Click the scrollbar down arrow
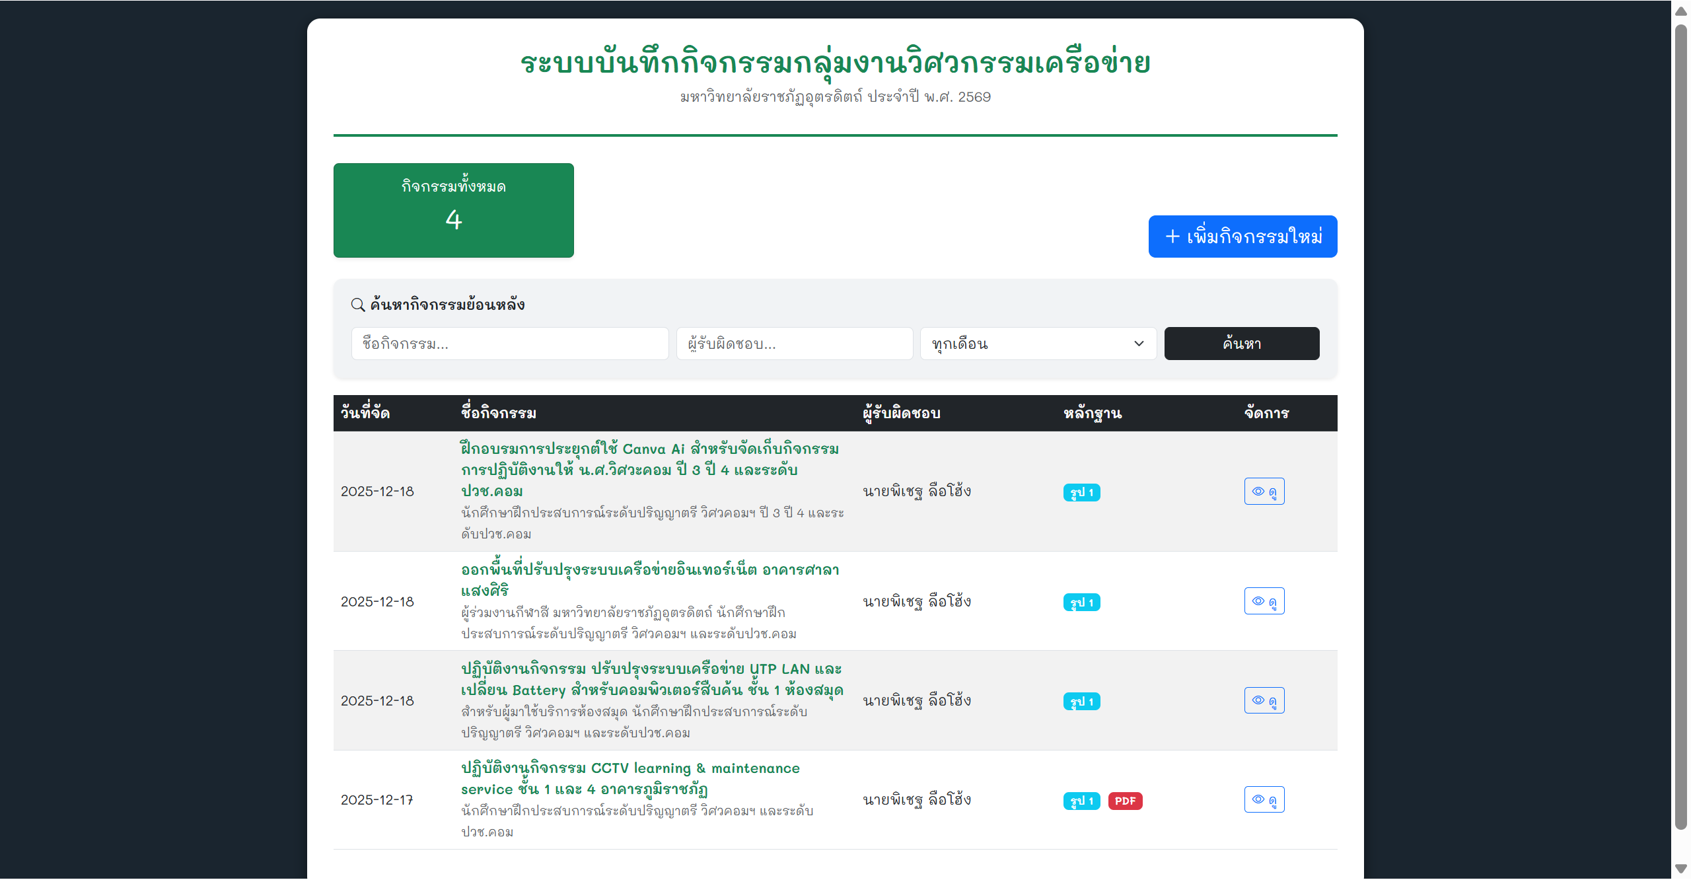This screenshot has width=1691, height=880. pyautogui.click(x=1680, y=869)
